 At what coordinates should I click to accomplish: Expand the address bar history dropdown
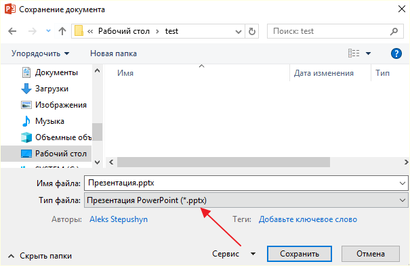(x=239, y=32)
